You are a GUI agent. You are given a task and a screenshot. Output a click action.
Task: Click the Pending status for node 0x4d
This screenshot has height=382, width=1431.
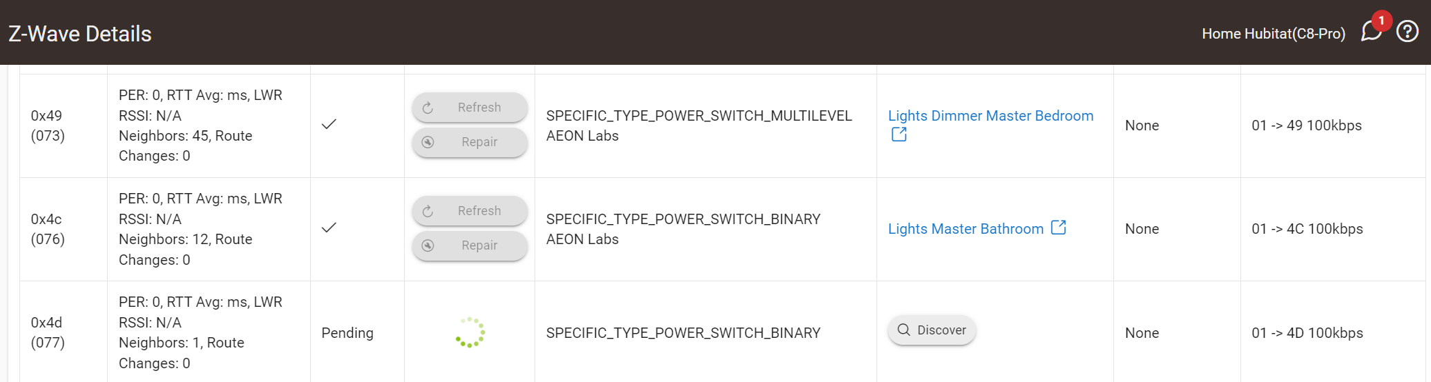[347, 333]
